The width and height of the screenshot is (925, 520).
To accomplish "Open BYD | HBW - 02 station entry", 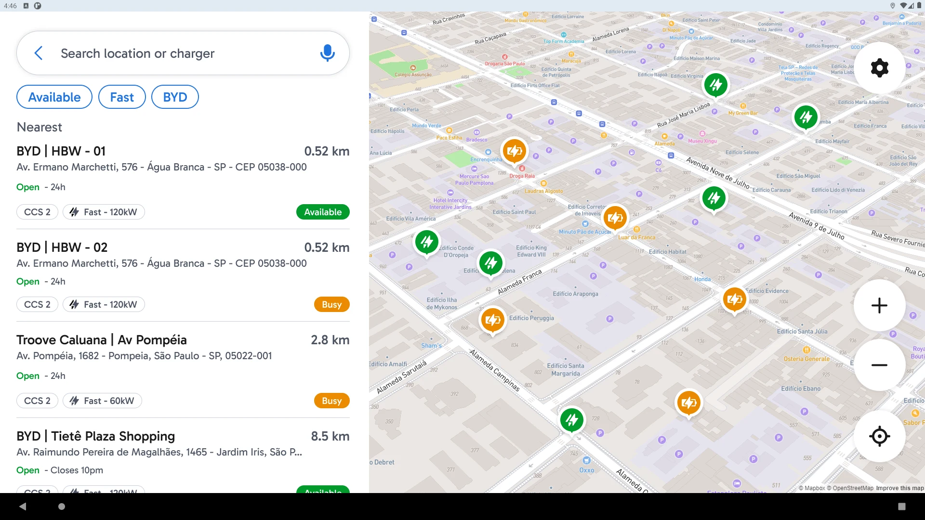I will click(183, 276).
